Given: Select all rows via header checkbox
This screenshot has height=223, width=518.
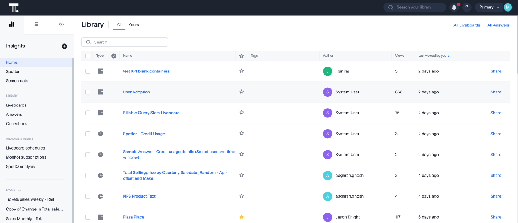Looking at the screenshot, I should pyautogui.click(x=87, y=56).
